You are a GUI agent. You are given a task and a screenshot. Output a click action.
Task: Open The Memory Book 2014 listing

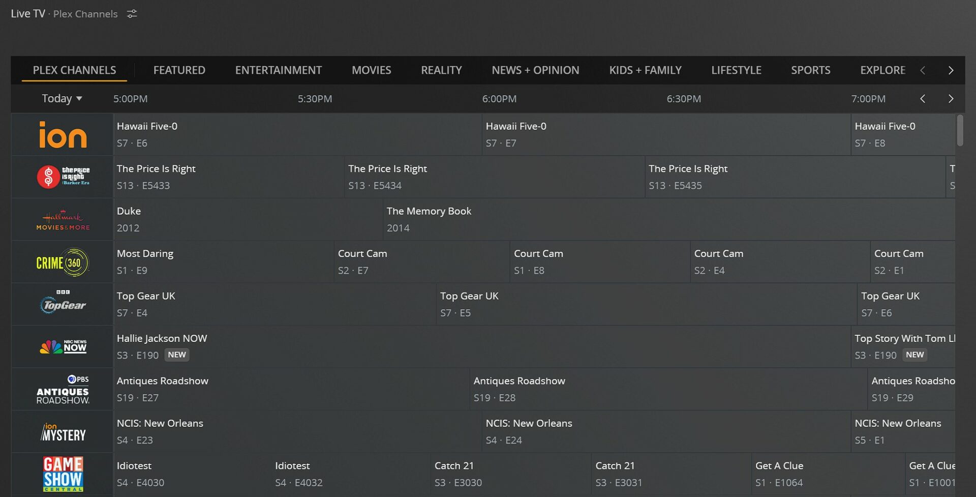(x=669, y=219)
